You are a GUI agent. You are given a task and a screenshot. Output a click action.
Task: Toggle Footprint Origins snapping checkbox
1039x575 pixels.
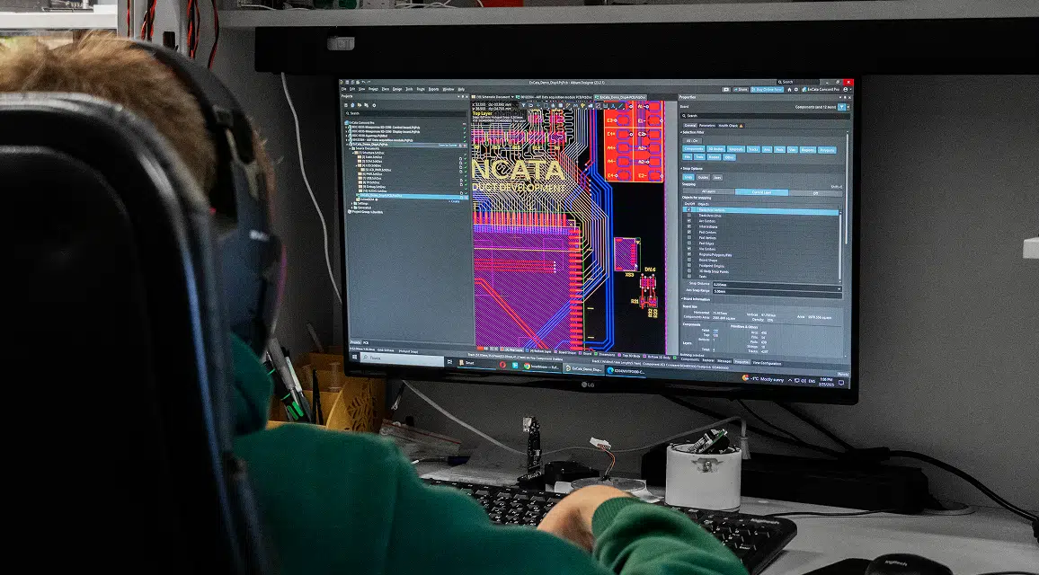click(689, 266)
